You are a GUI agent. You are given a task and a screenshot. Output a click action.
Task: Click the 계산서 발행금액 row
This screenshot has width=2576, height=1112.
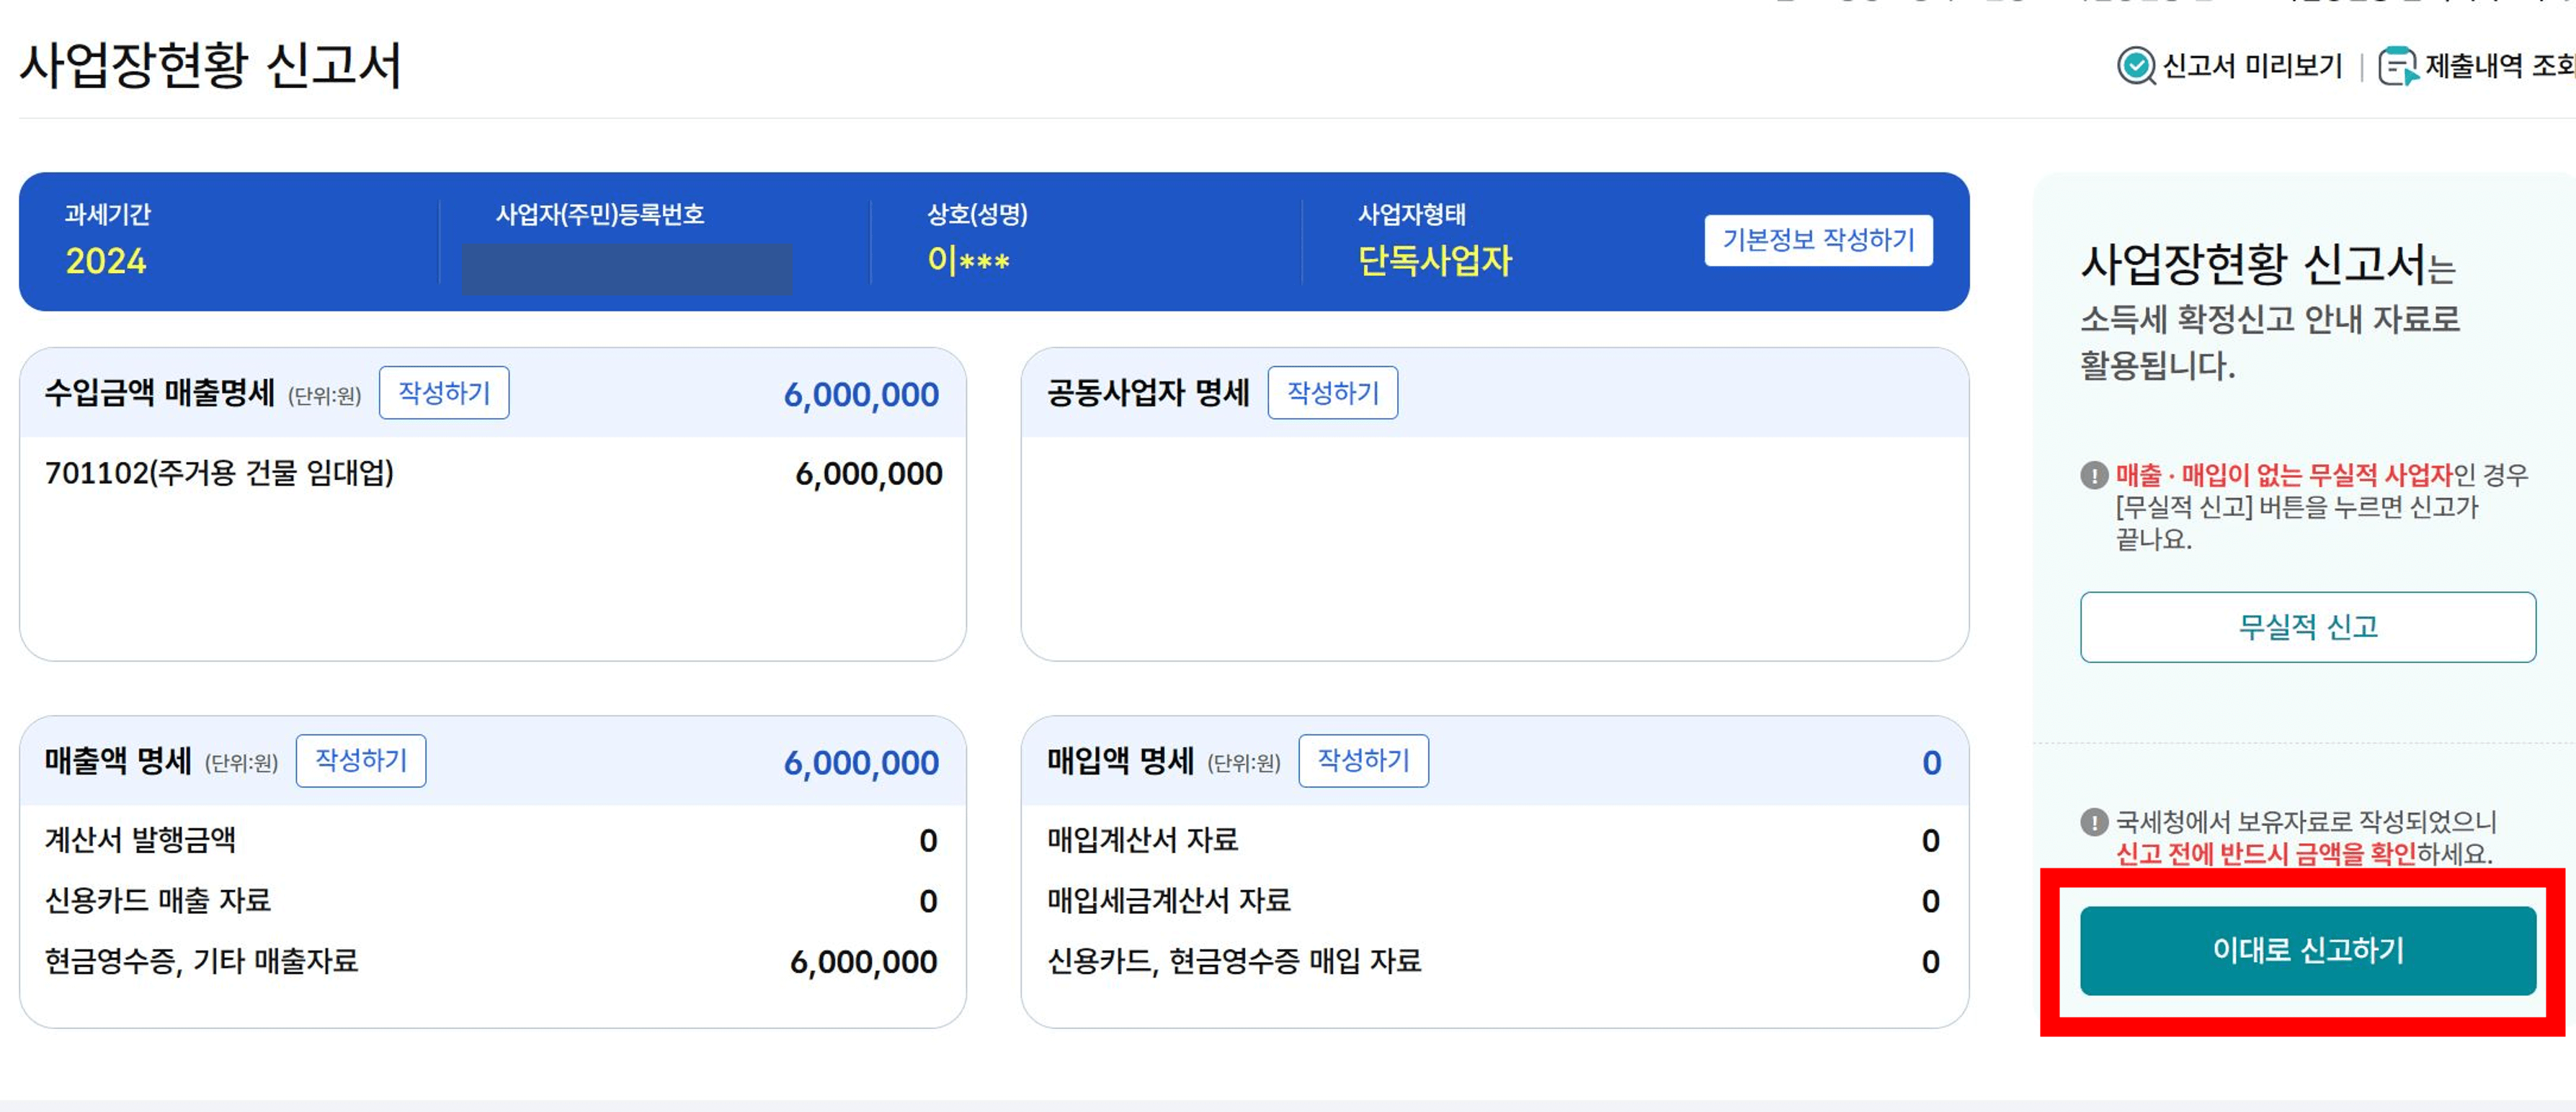pos(144,840)
